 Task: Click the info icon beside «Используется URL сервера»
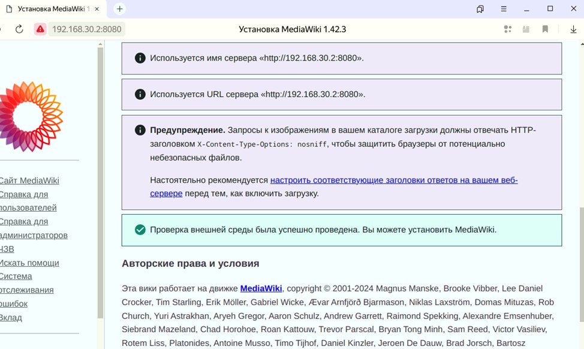tap(140, 94)
